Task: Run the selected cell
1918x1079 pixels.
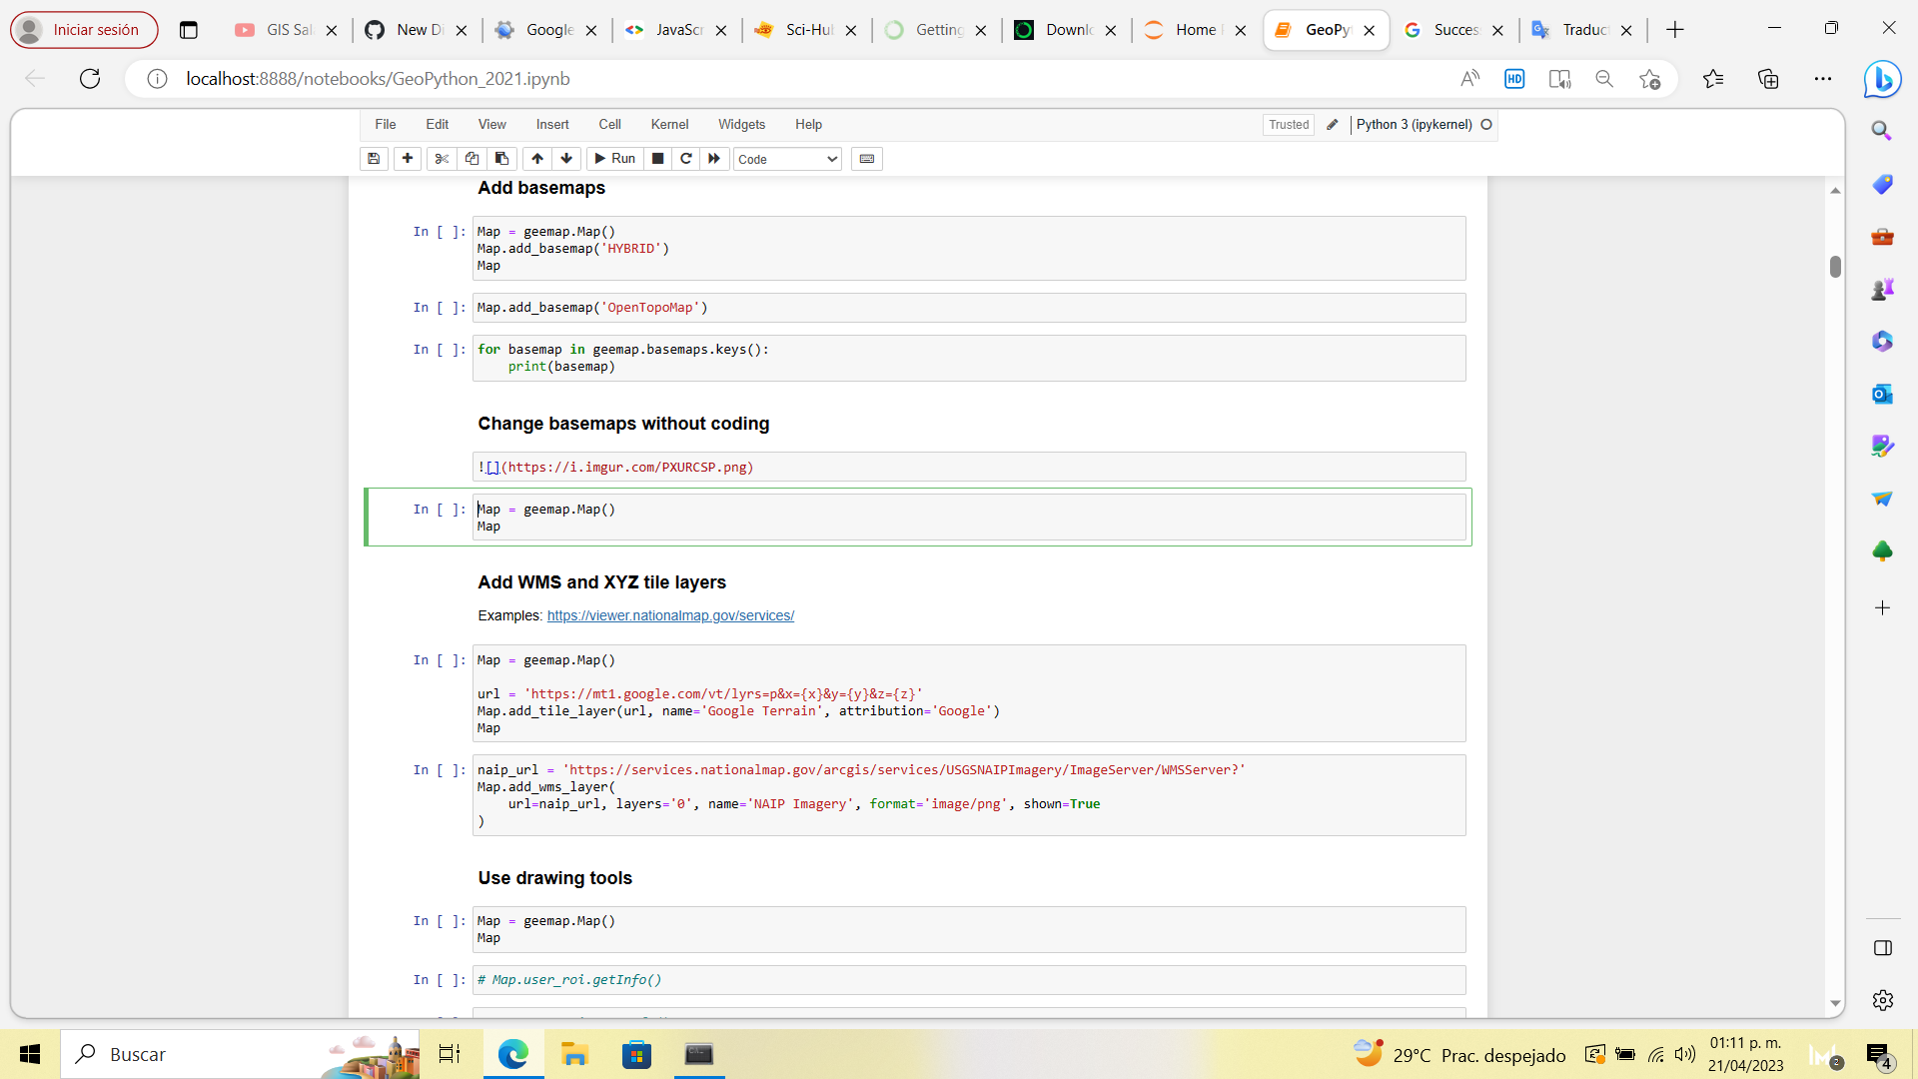Action: [614, 158]
